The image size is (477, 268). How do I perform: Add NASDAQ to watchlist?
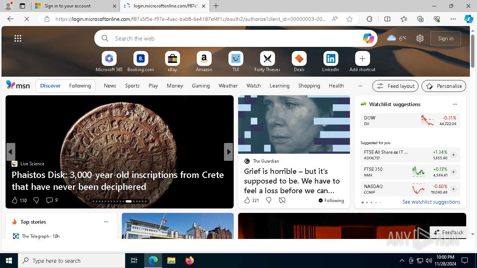[454, 189]
